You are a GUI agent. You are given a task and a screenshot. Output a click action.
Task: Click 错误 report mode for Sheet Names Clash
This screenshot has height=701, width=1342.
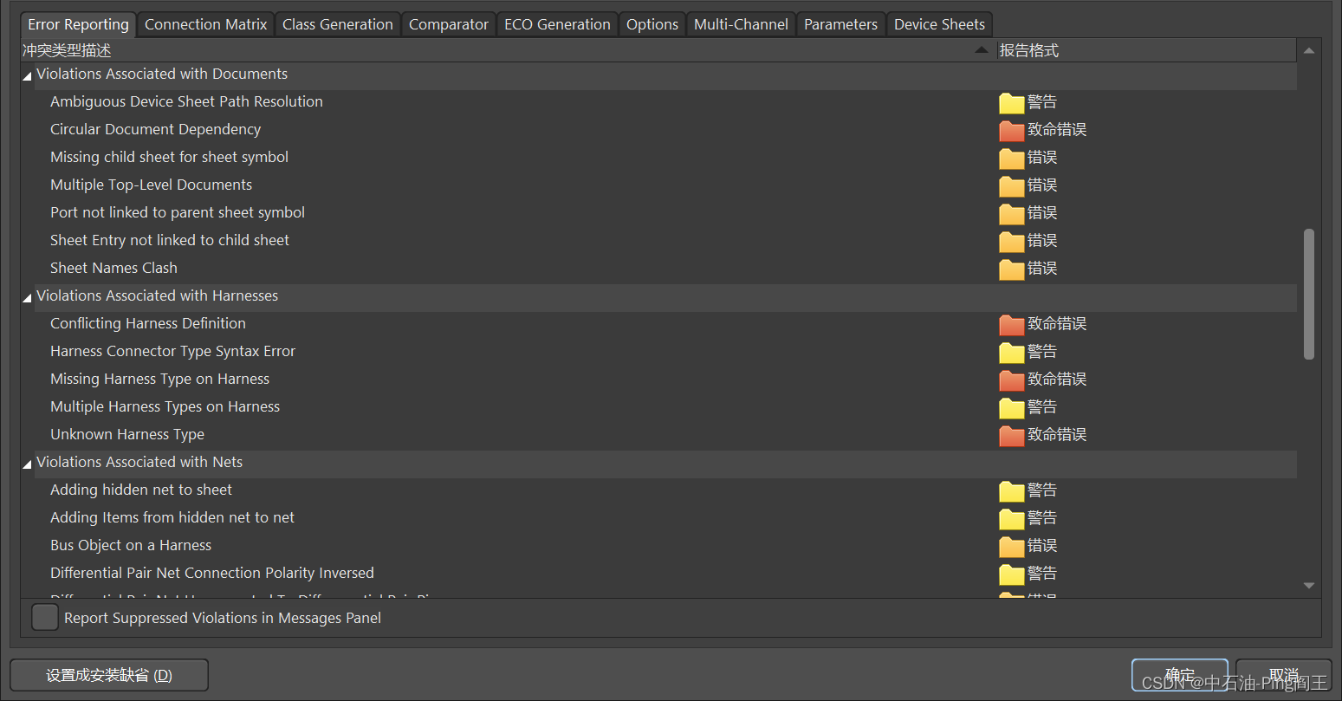(1042, 269)
